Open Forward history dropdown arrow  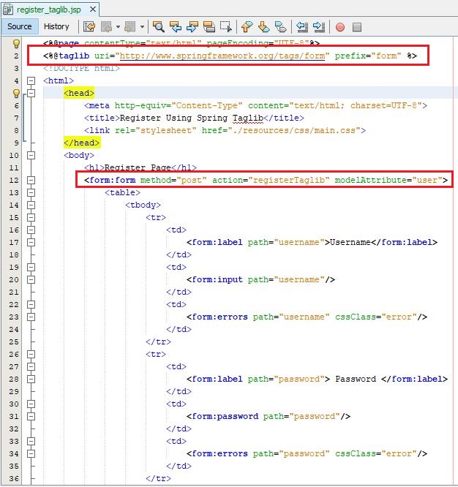[x=142, y=27]
